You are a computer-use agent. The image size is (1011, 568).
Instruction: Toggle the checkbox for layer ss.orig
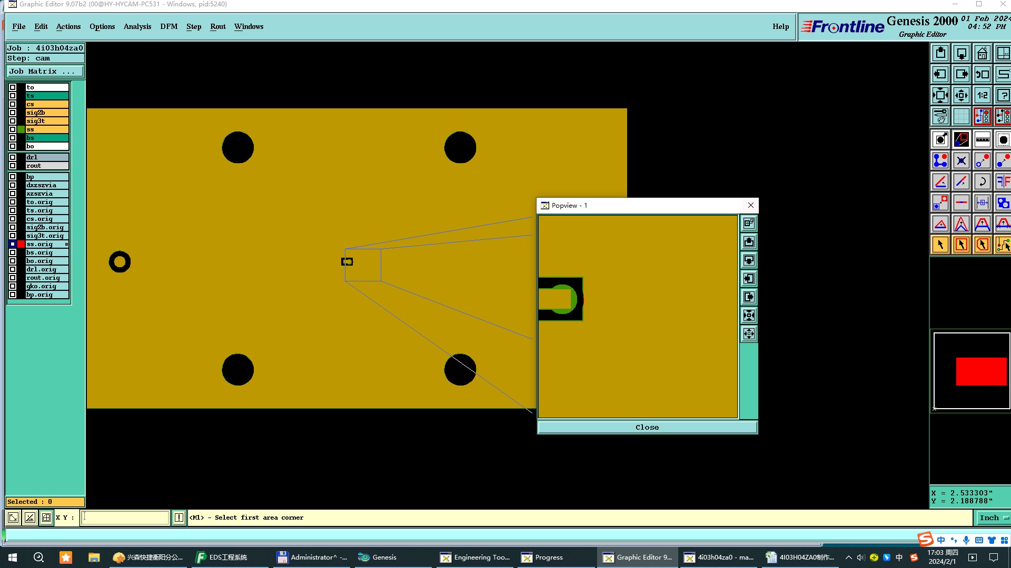(x=13, y=244)
